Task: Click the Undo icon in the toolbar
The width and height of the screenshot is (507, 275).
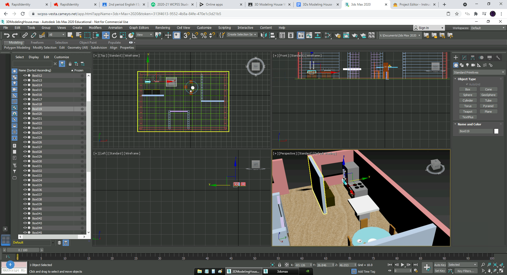Action: pos(6,35)
